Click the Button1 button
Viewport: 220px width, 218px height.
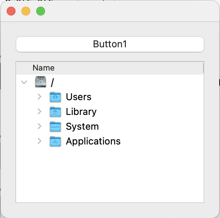(x=110, y=44)
